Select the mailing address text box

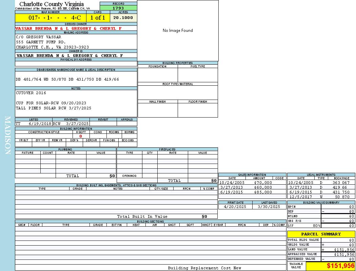76,42
